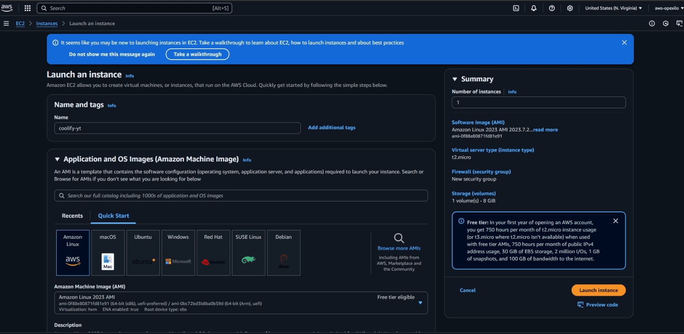The image size is (684, 334).
Task: Click Info link beside Application and OS Images
Action: [247, 160]
